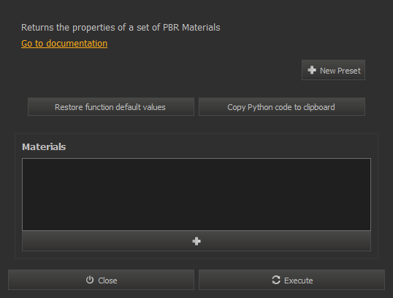
Task: Open the Go to documentation link
Action: 64,44
